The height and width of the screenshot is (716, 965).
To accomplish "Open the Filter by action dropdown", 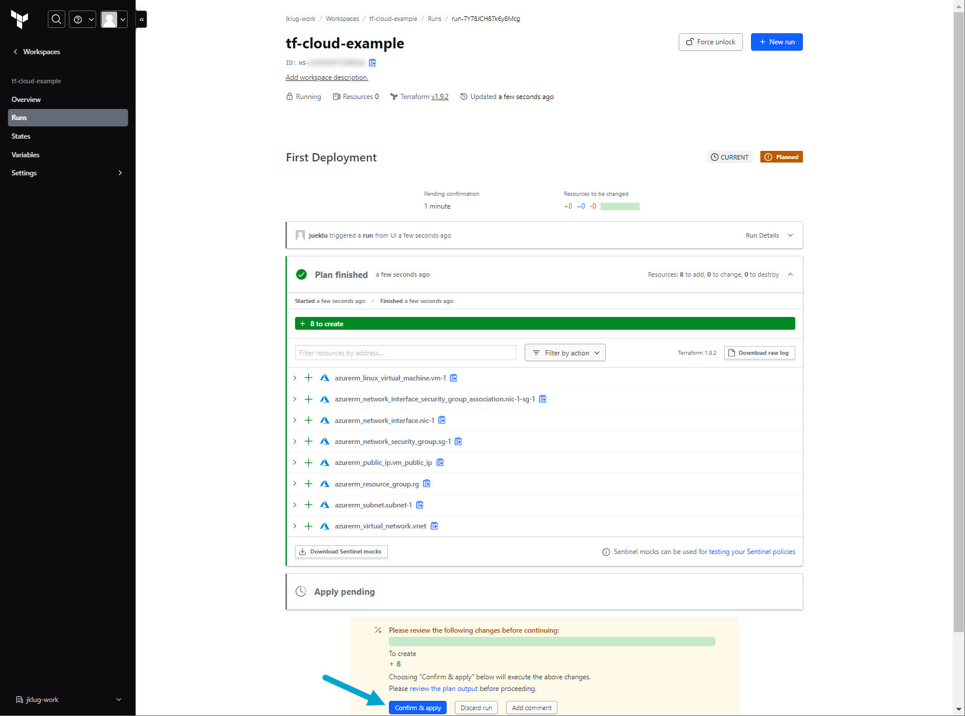I will pyautogui.click(x=565, y=353).
